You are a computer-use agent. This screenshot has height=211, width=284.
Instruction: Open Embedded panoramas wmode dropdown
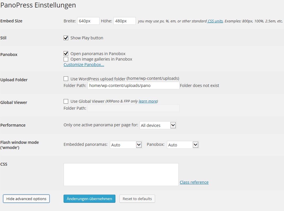(x=126, y=145)
